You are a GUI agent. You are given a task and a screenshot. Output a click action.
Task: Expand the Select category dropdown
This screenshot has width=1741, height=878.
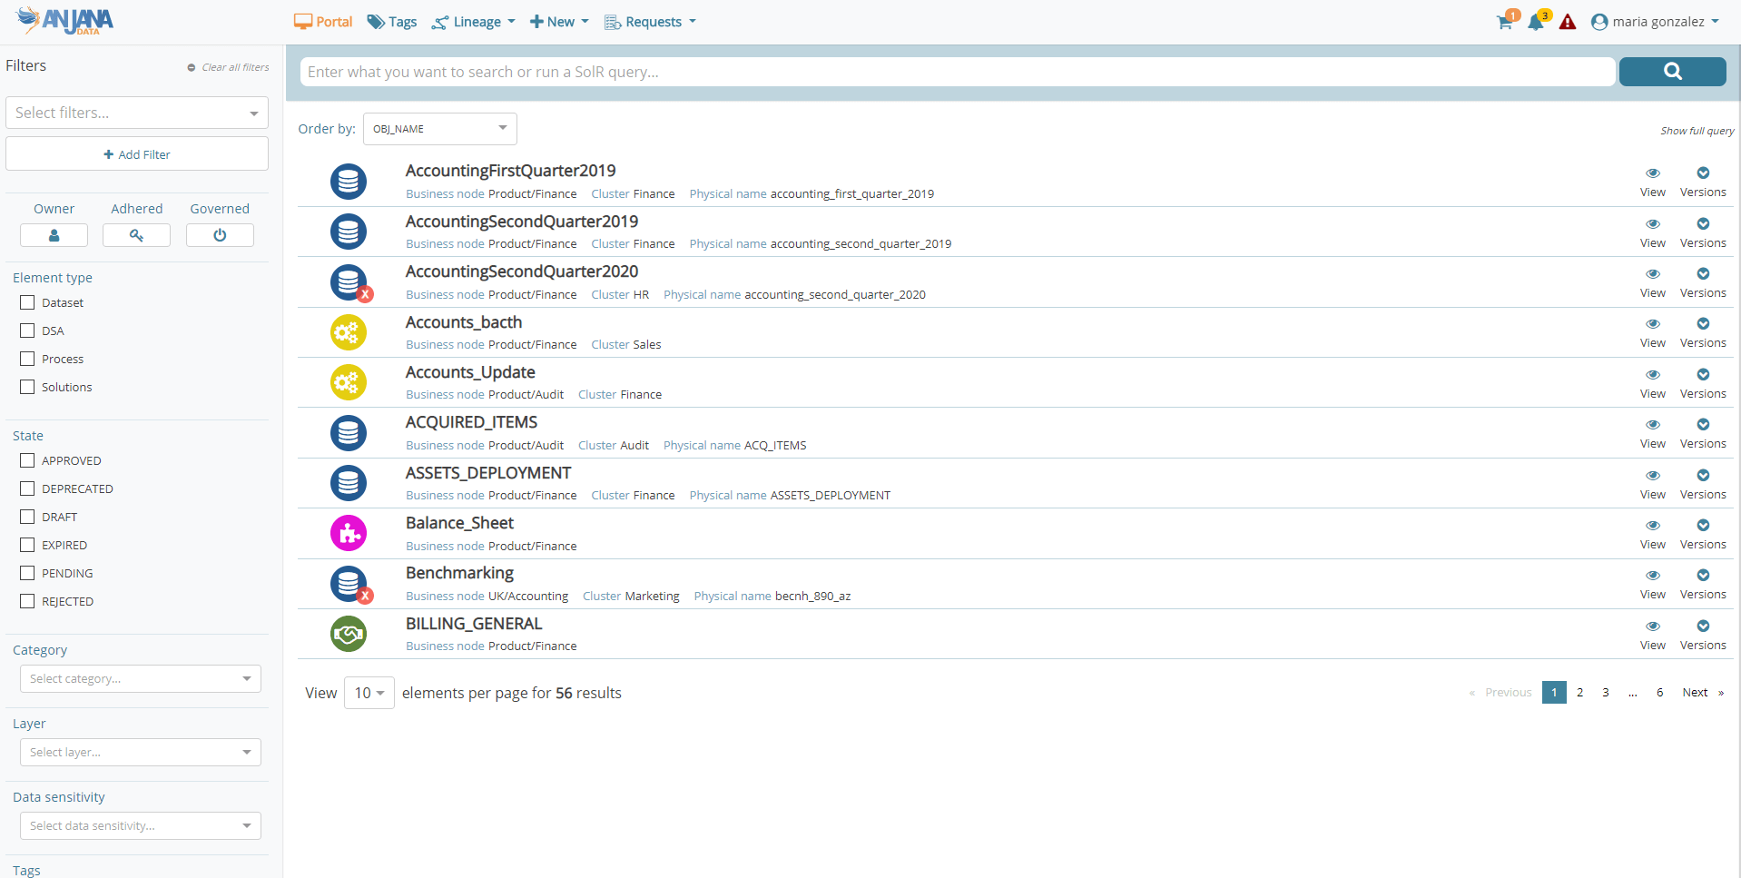(x=140, y=678)
